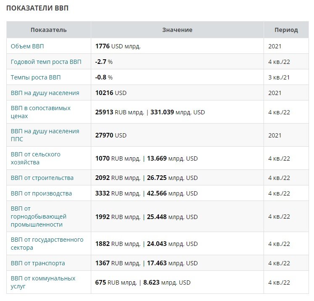Image resolution: width=314 pixels, height=301 pixels.
Task: Open ВВП от государственного сектора link
Action: click(x=47, y=243)
